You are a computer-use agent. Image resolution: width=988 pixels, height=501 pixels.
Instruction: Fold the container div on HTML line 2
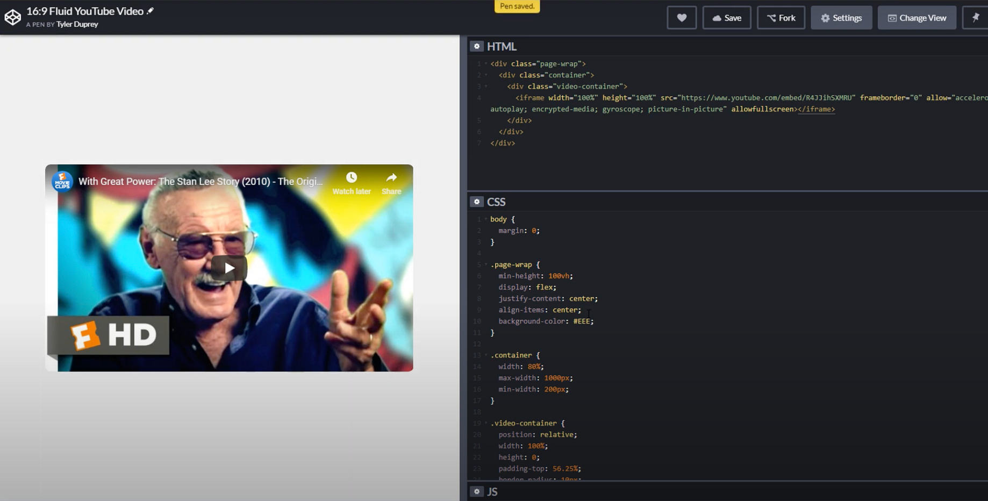486,75
